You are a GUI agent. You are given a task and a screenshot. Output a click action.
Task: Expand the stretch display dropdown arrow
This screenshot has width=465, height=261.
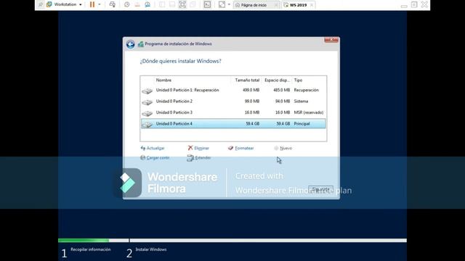pyautogui.click(x=229, y=4)
